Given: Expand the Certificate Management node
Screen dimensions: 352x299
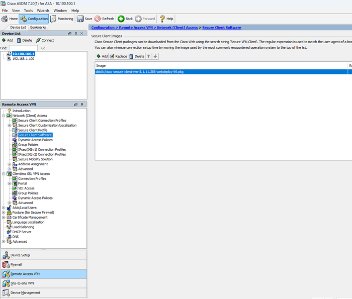Looking at the screenshot, I should tap(4, 217).
